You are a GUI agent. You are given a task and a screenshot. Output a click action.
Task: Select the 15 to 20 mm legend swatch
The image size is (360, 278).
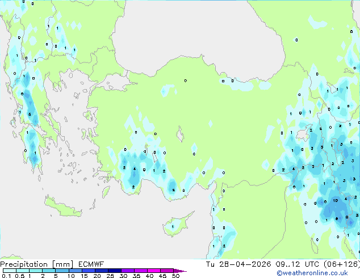(88, 271)
